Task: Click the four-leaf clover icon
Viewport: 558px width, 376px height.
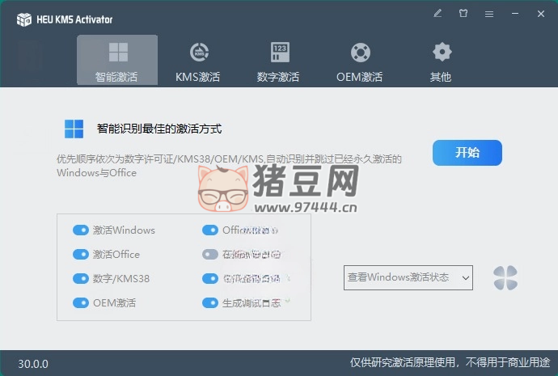Action: pos(505,278)
